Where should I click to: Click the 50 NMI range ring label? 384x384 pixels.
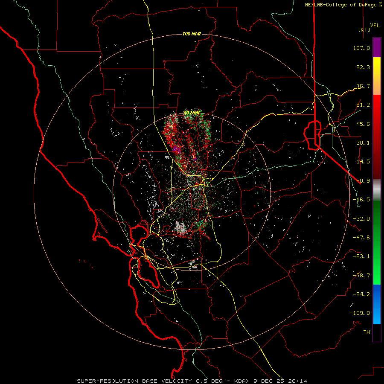coord(192,113)
